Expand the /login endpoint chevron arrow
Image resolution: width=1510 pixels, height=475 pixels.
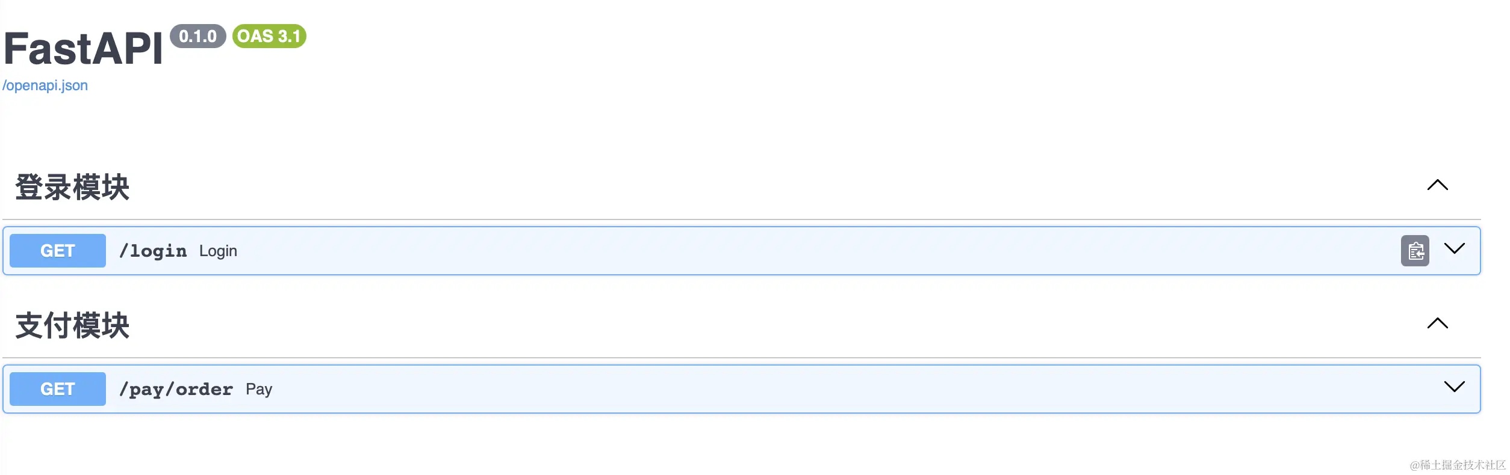point(1454,249)
